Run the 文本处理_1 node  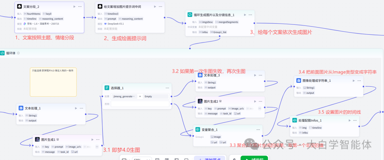pos(76,108)
